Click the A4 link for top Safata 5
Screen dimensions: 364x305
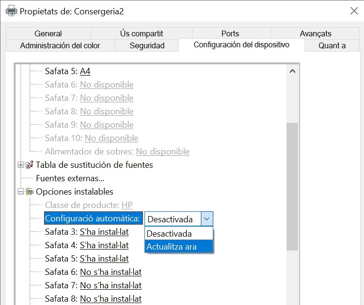[85, 71]
